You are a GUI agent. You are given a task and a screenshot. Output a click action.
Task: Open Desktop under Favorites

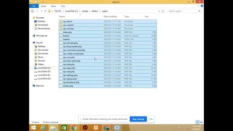pyautogui.click(x=41, y=21)
